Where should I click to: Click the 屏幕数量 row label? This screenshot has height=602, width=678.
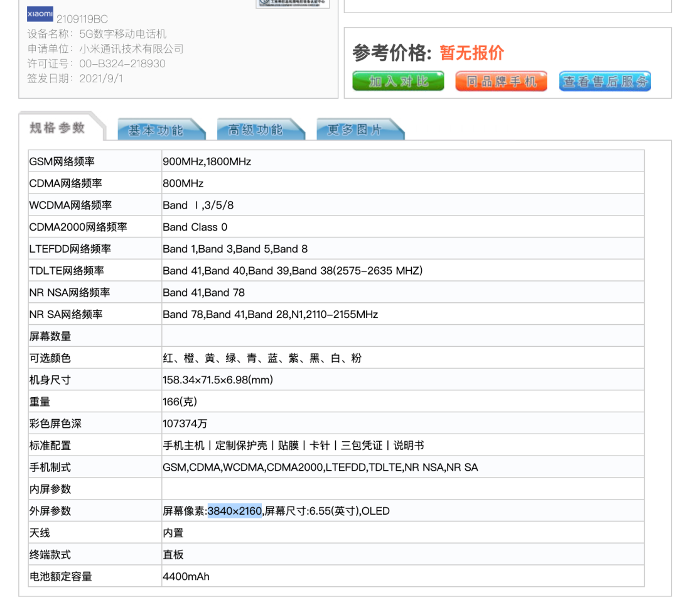click(50, 336)
